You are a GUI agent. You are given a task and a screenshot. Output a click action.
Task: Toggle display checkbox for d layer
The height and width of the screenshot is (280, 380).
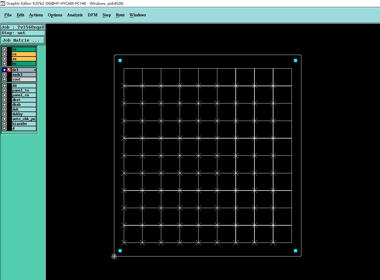coord(4,128)
